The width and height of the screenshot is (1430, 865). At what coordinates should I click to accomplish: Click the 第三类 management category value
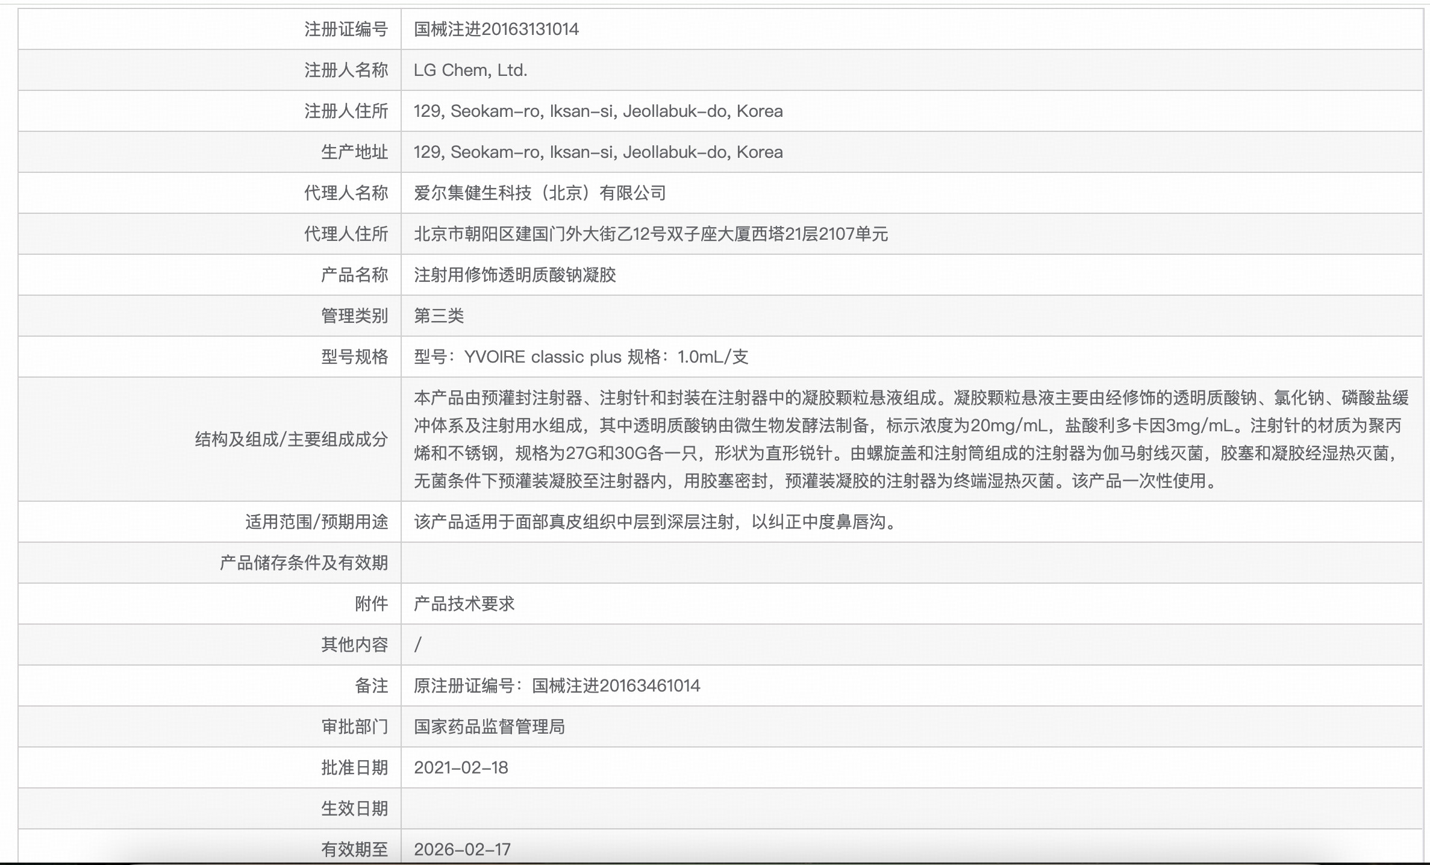pos(439,316)
